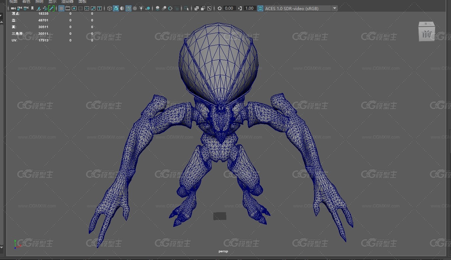The height and width of the screenshot is (260, 451).
Task: Enable 2D Pan/Zoom icon
Action: click(45, 8)
